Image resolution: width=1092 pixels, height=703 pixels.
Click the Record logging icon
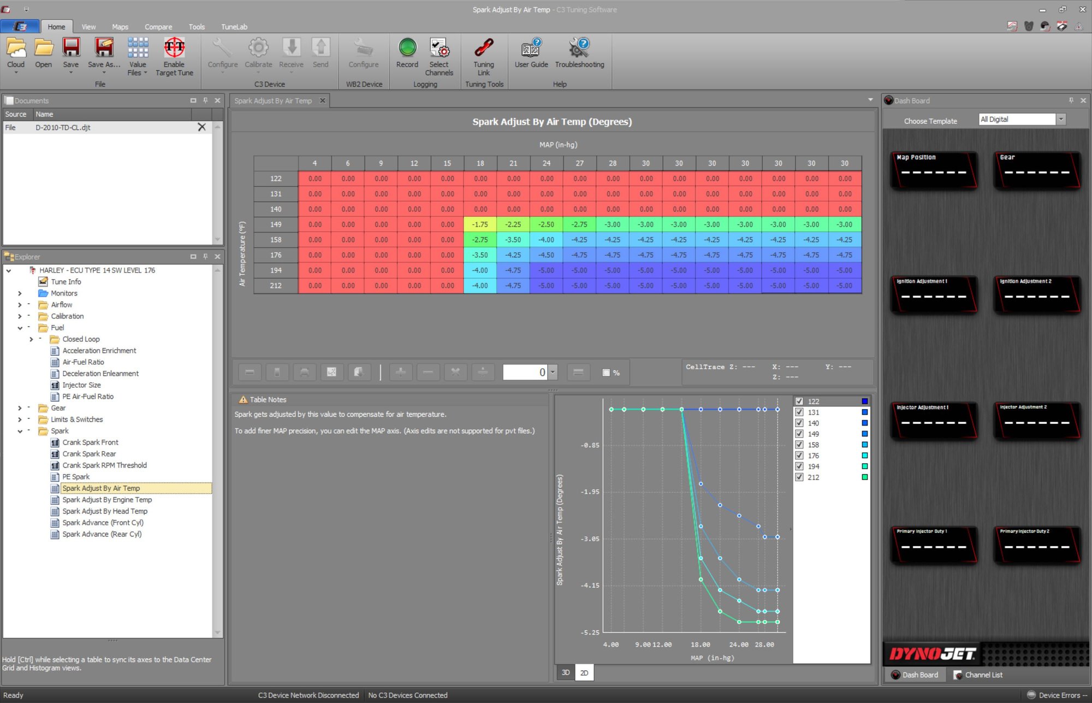tap(407, 49)
